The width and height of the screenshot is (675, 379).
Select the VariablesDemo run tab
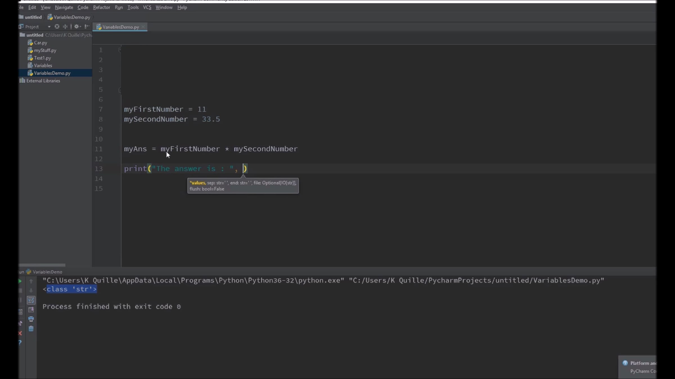coord(44,272)
